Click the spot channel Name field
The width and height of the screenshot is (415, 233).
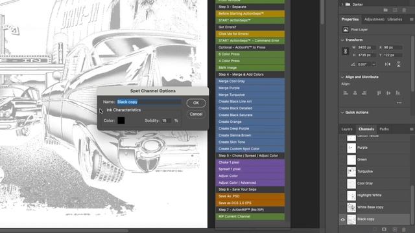pos(149,102)
